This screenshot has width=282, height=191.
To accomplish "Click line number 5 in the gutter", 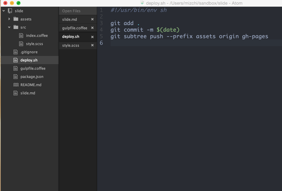I will [101, 36].
